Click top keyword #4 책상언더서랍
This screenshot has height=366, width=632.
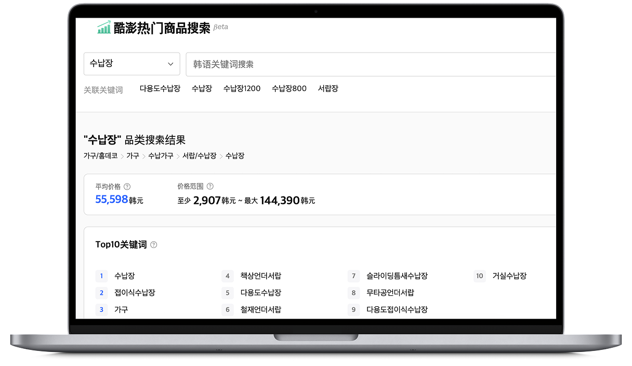(260, 276)
